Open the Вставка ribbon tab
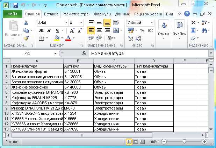The width and height of the screenshot is (216, 148). [x=51, y=14]
